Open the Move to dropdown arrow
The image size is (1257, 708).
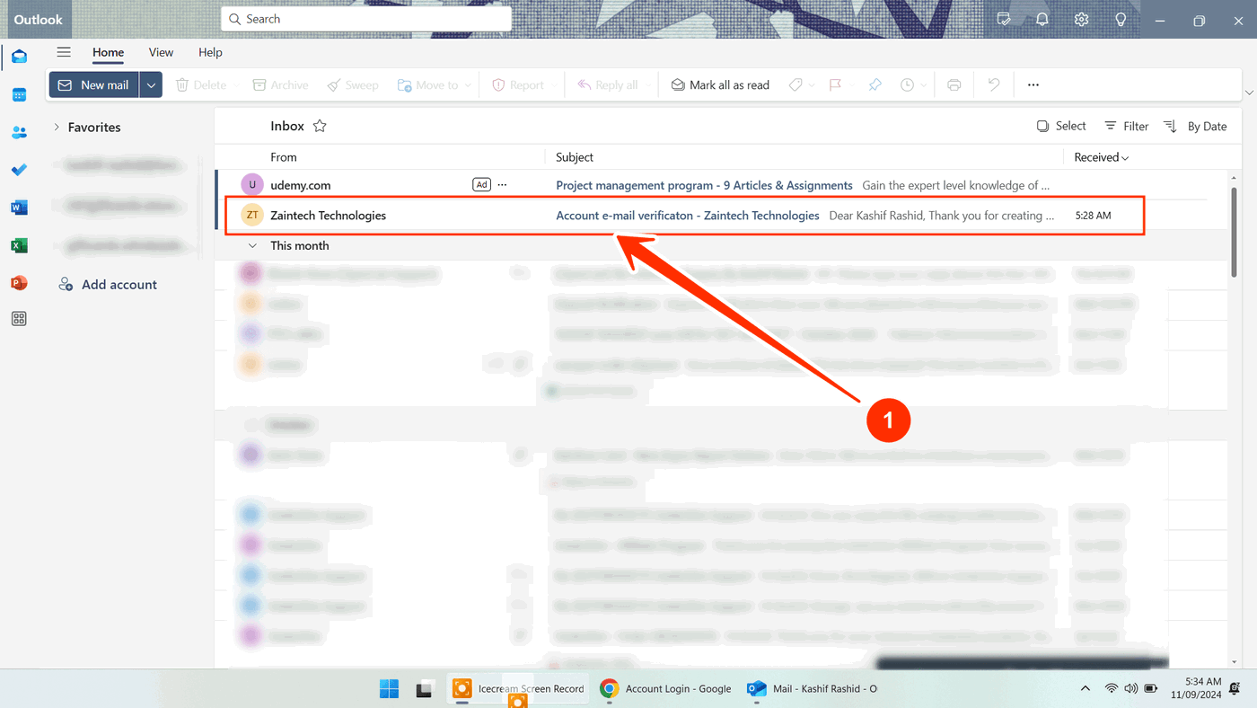[x=468, y=85]
